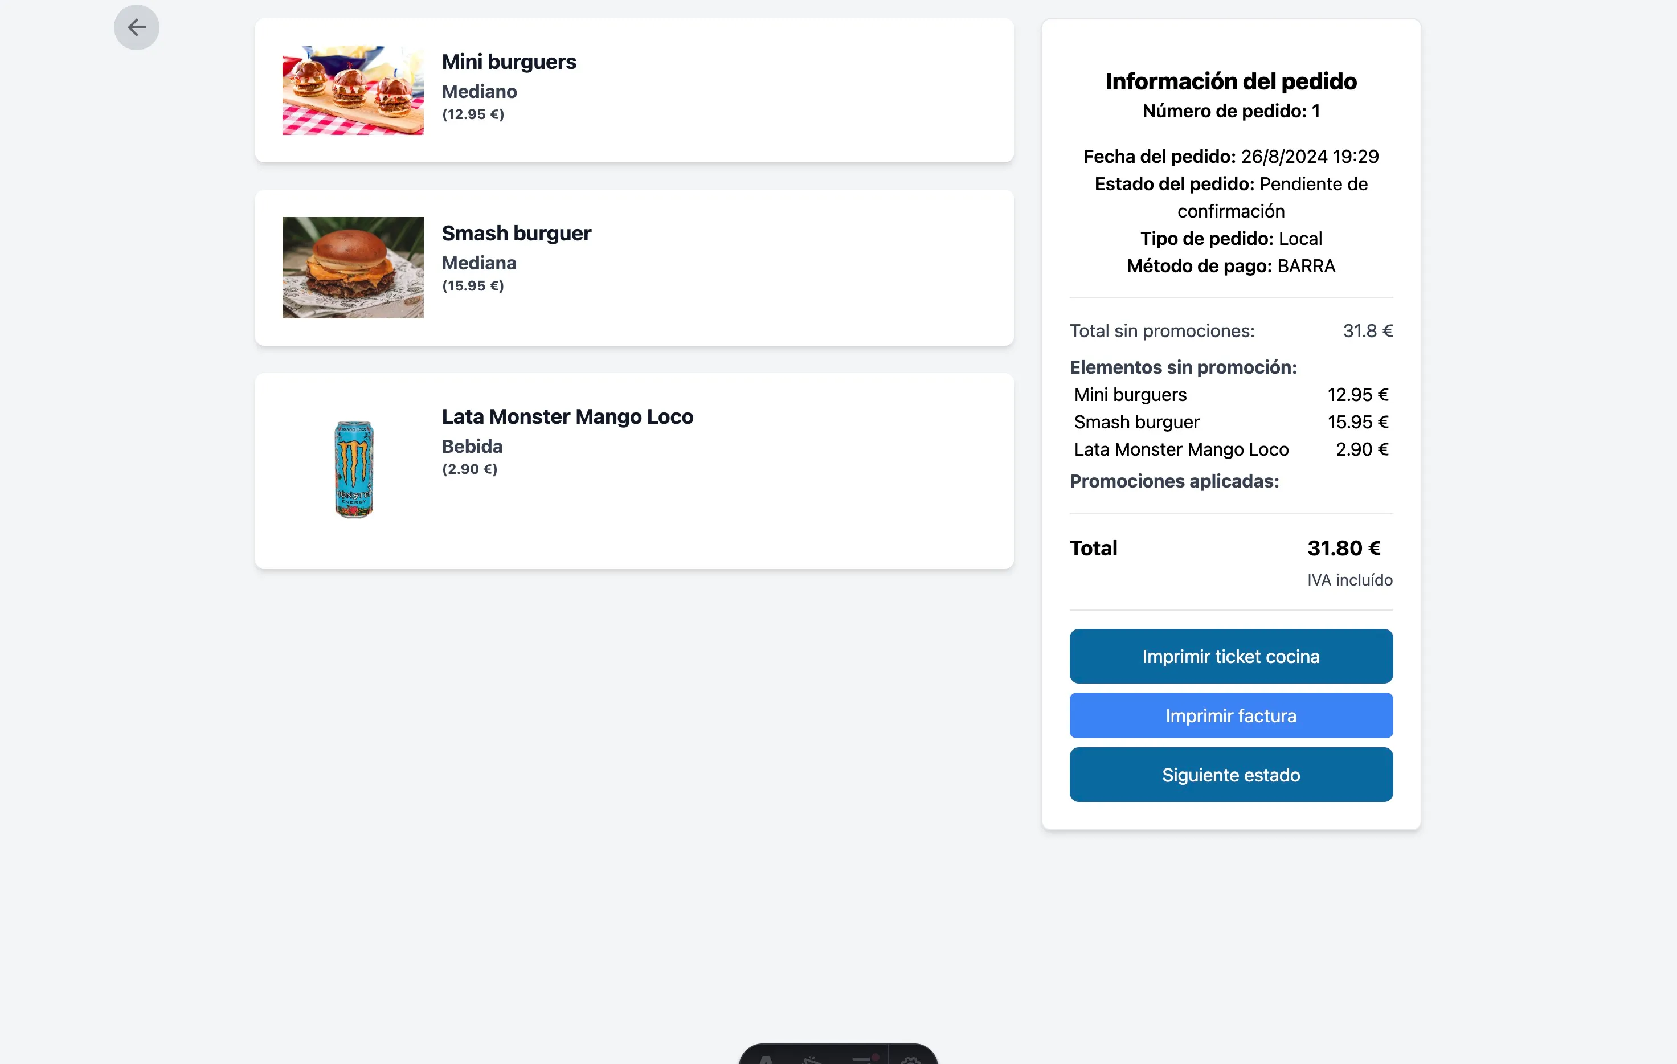The height and width of the screenshot is (1064, 1677).
Task: Select the Lata Monster Mango Loco summary line
Action: coord(1180,449)
